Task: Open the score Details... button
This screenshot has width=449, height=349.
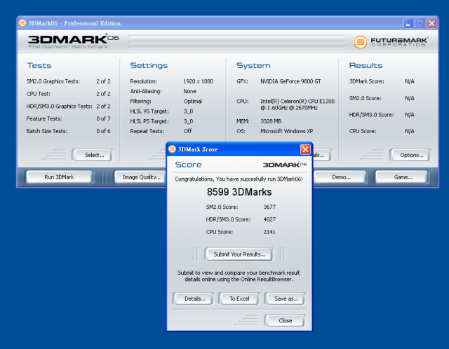Action: (194, 299)
